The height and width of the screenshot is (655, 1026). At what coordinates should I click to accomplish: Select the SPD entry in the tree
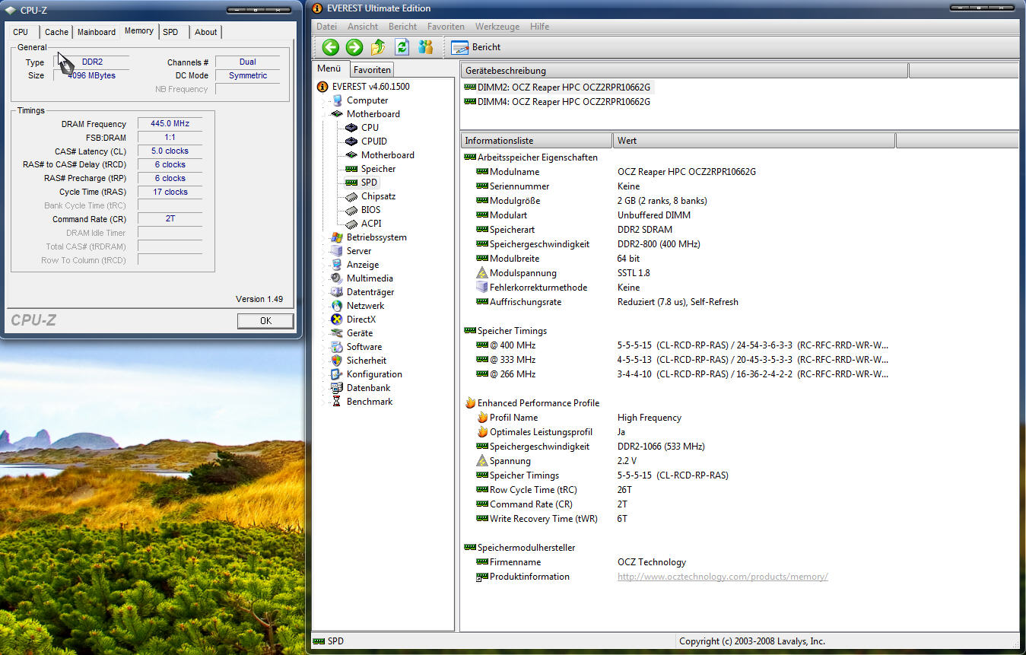(369, 183)
